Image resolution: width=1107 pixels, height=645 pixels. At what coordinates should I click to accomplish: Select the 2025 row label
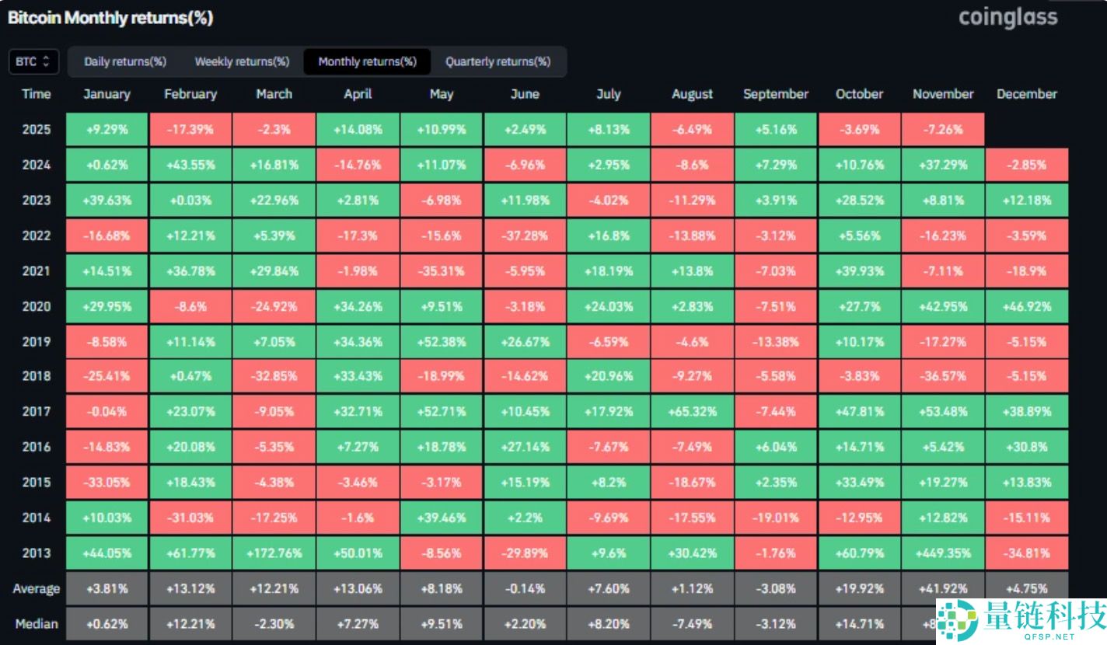tap(36, 129)
